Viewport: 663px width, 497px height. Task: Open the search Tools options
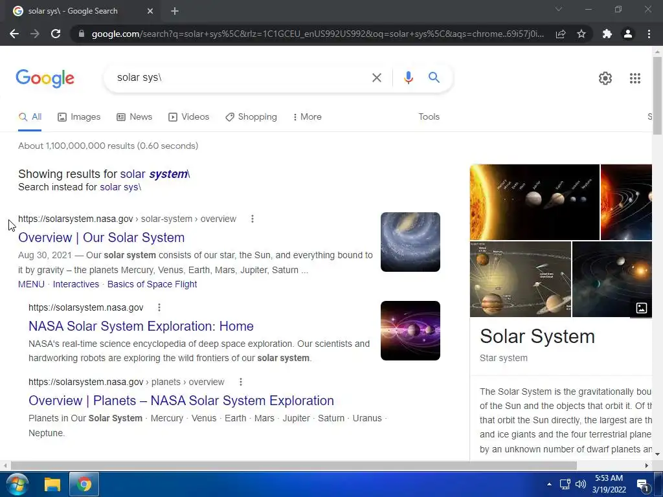pos(429,116)
